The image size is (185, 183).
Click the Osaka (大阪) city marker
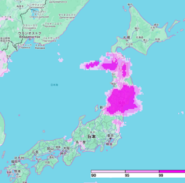pyautogui.click(x=66, y=151)
